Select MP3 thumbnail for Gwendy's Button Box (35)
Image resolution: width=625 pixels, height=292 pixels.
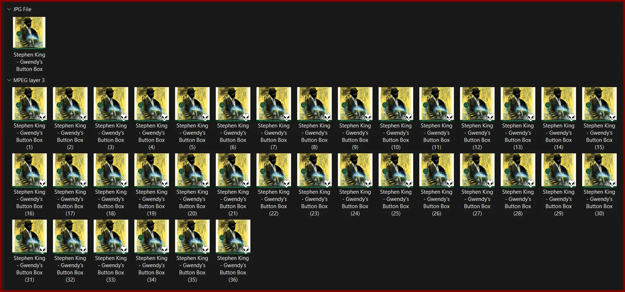(x=192, y=236)
